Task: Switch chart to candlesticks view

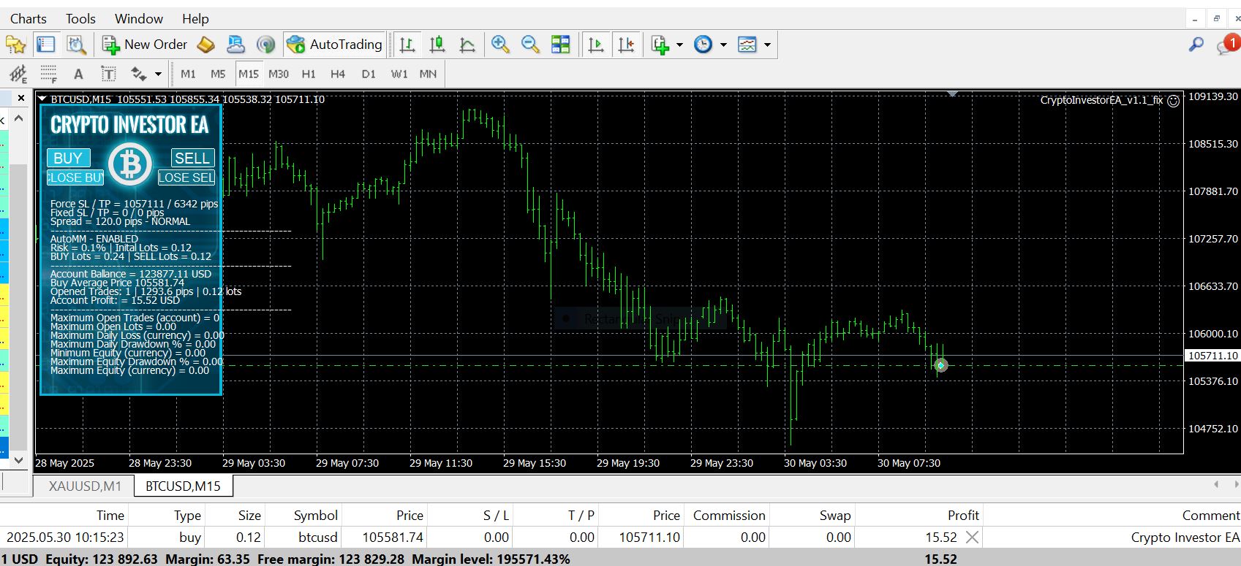Action: point(437,45)
